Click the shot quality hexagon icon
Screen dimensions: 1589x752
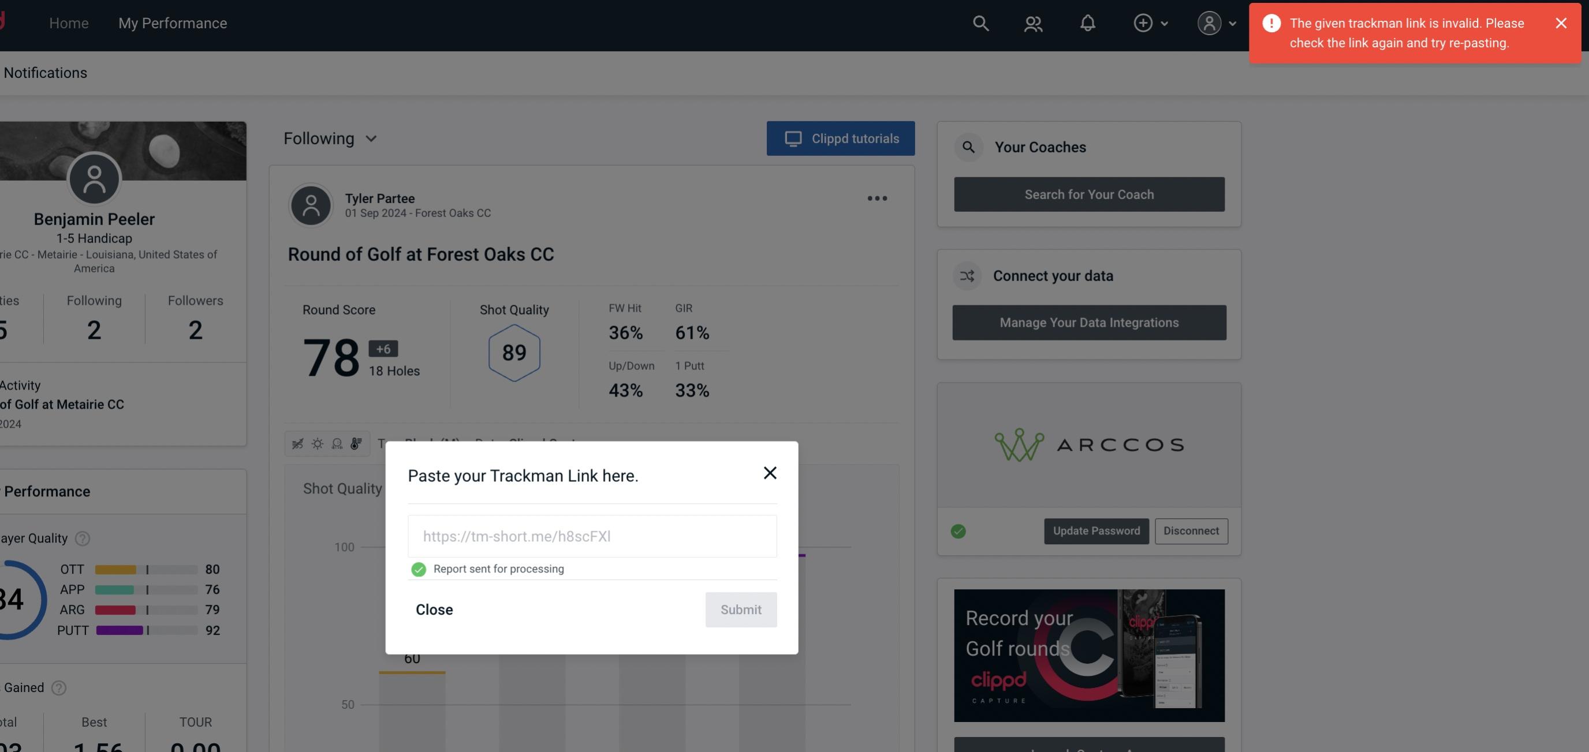coord(515,353)
